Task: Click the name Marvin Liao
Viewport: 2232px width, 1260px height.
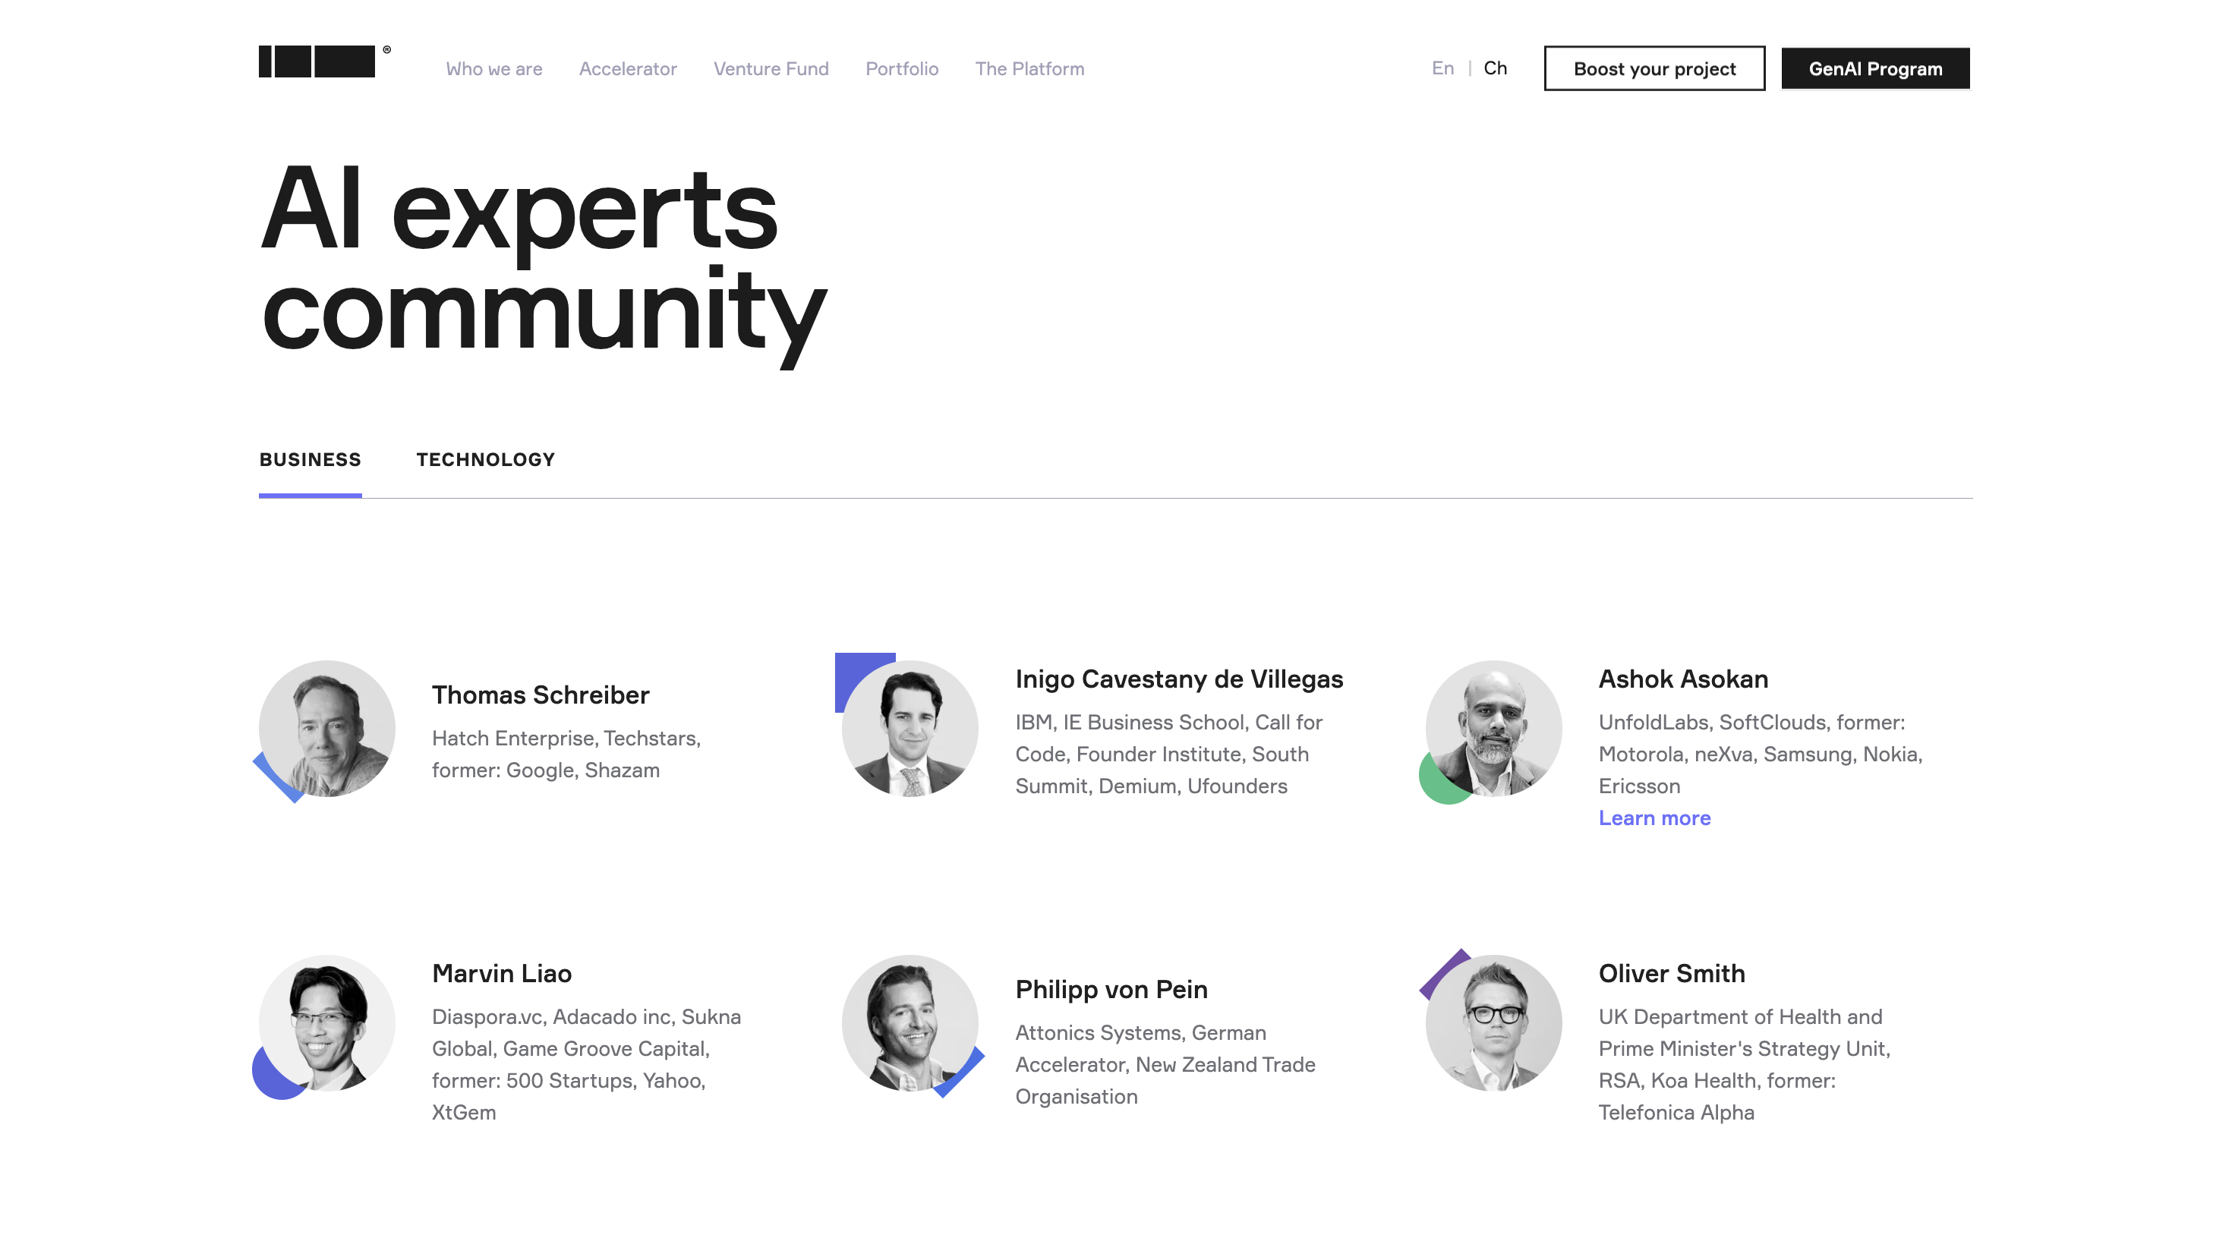Action: pos(502,973)
